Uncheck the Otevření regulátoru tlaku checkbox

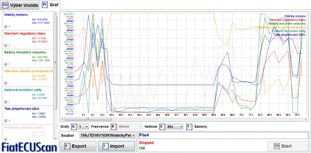pyautogui.click(x=5, y=46)
